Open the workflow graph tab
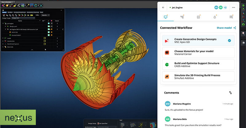246x128 pixels. (x=182, y=17)
